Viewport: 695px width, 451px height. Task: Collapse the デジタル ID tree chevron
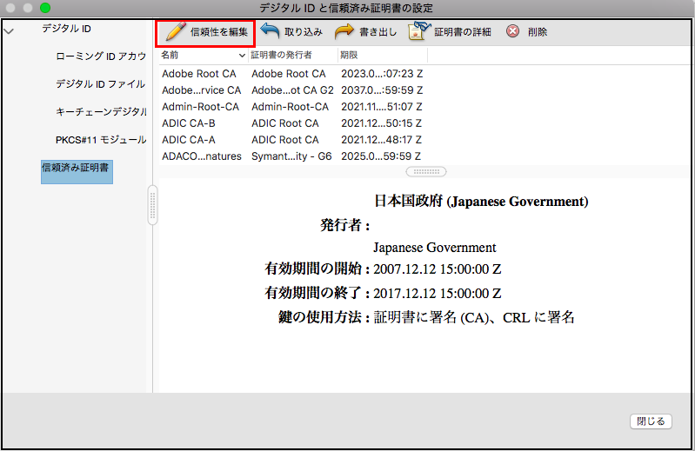pyautogui.click(x=9, y=31)
